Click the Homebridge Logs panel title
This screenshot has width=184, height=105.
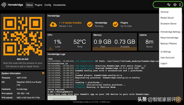coord(56,54)
